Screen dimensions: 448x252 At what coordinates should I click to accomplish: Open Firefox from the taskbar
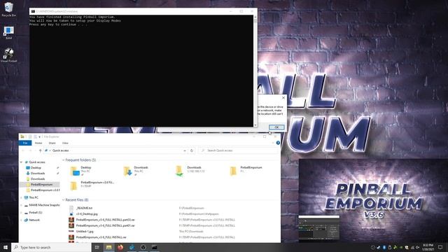coord(120,247)
